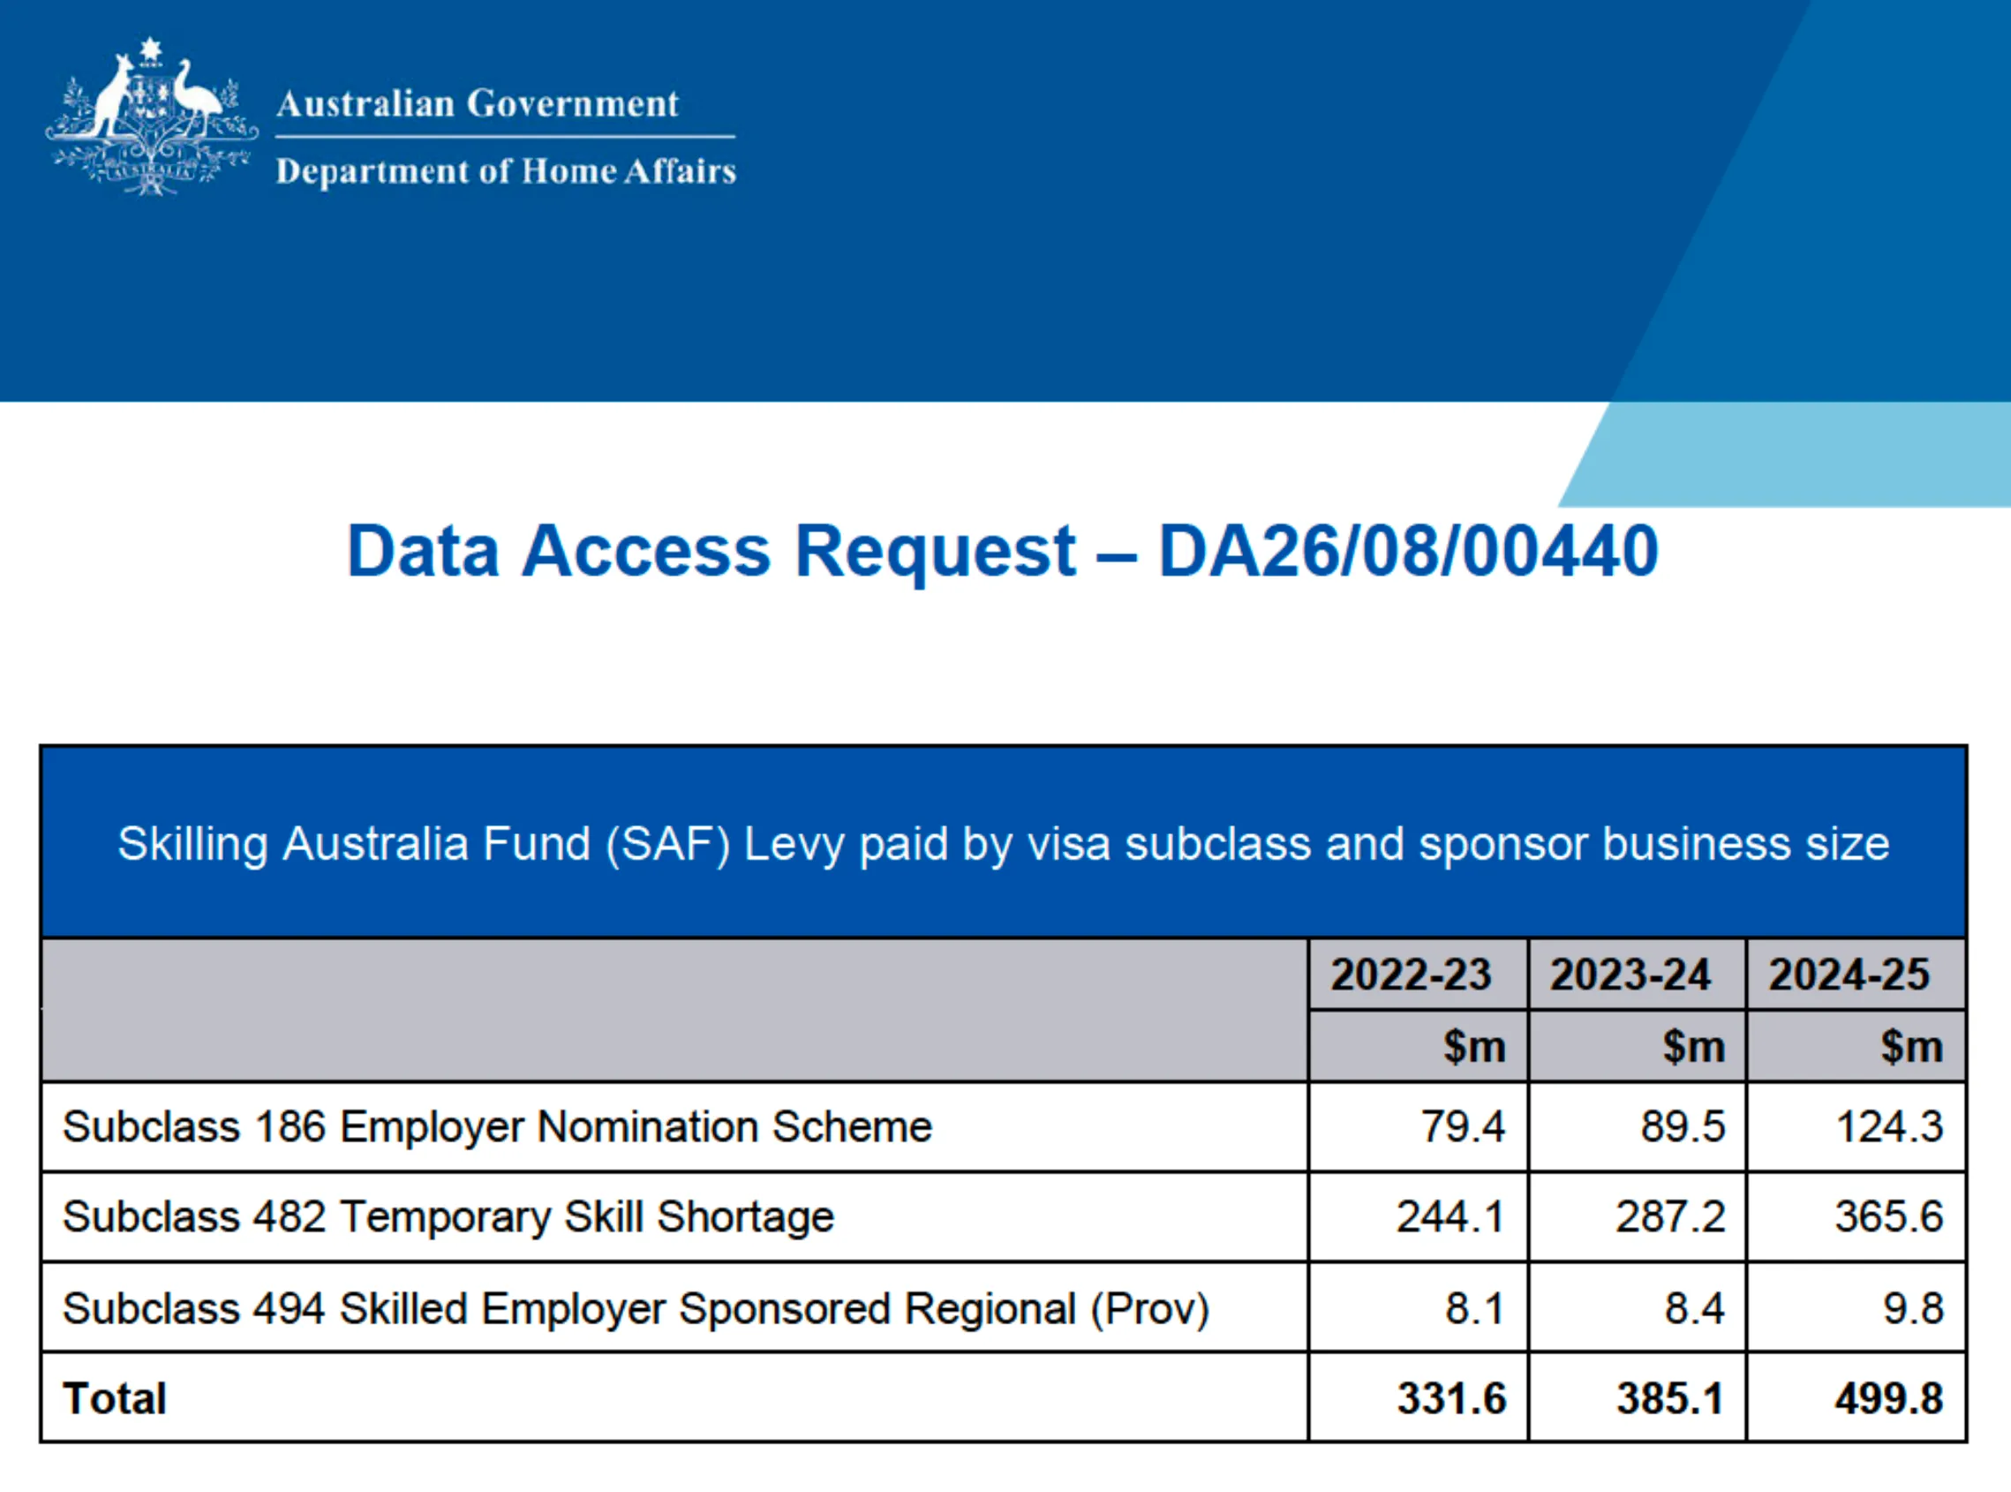The height and width of the screenshot is (1492, 2011).
Task: Click the value 365.6 in Subclass 482 row
Action: click(1889, 1217)
